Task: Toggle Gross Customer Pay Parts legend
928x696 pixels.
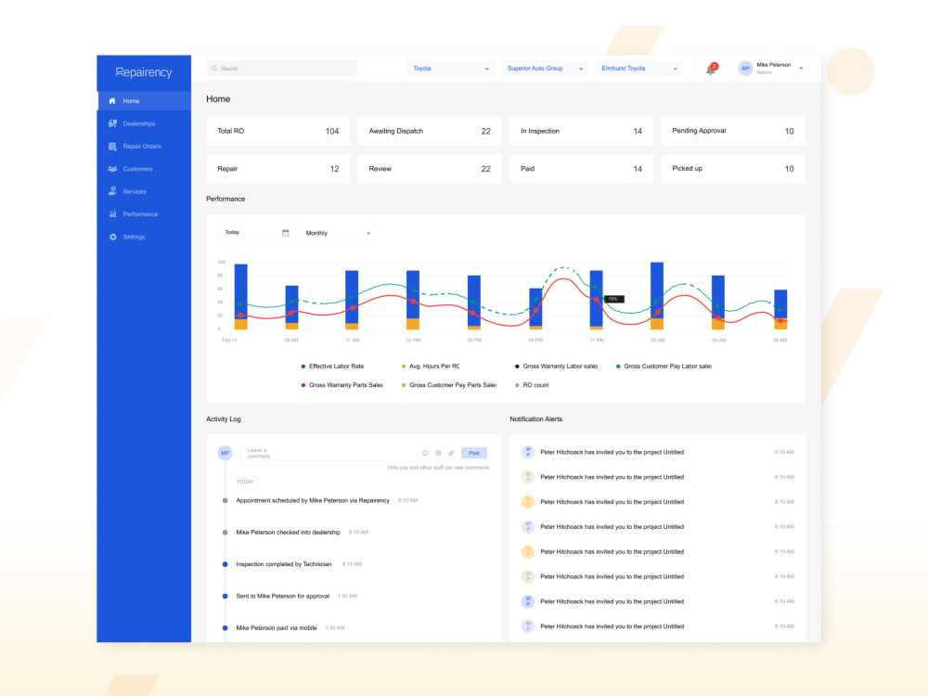Action: (449, 385)
